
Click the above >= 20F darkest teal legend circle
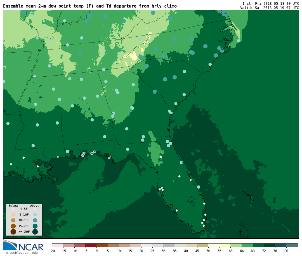(35, 232)
